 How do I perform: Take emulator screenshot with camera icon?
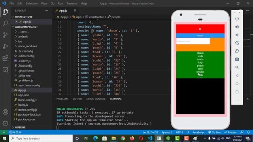[237, 59]
